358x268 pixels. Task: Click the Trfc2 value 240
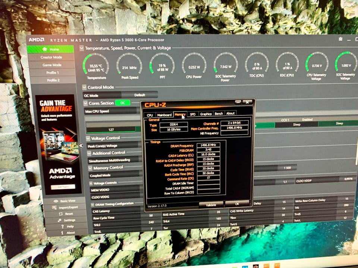coord(151,222)
